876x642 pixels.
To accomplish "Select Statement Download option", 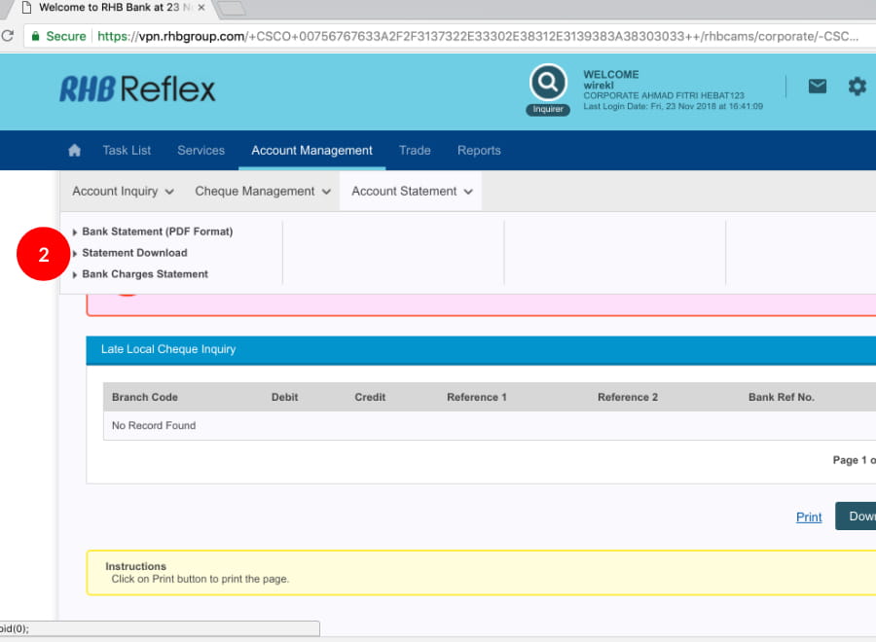I will tap(134, 253).
